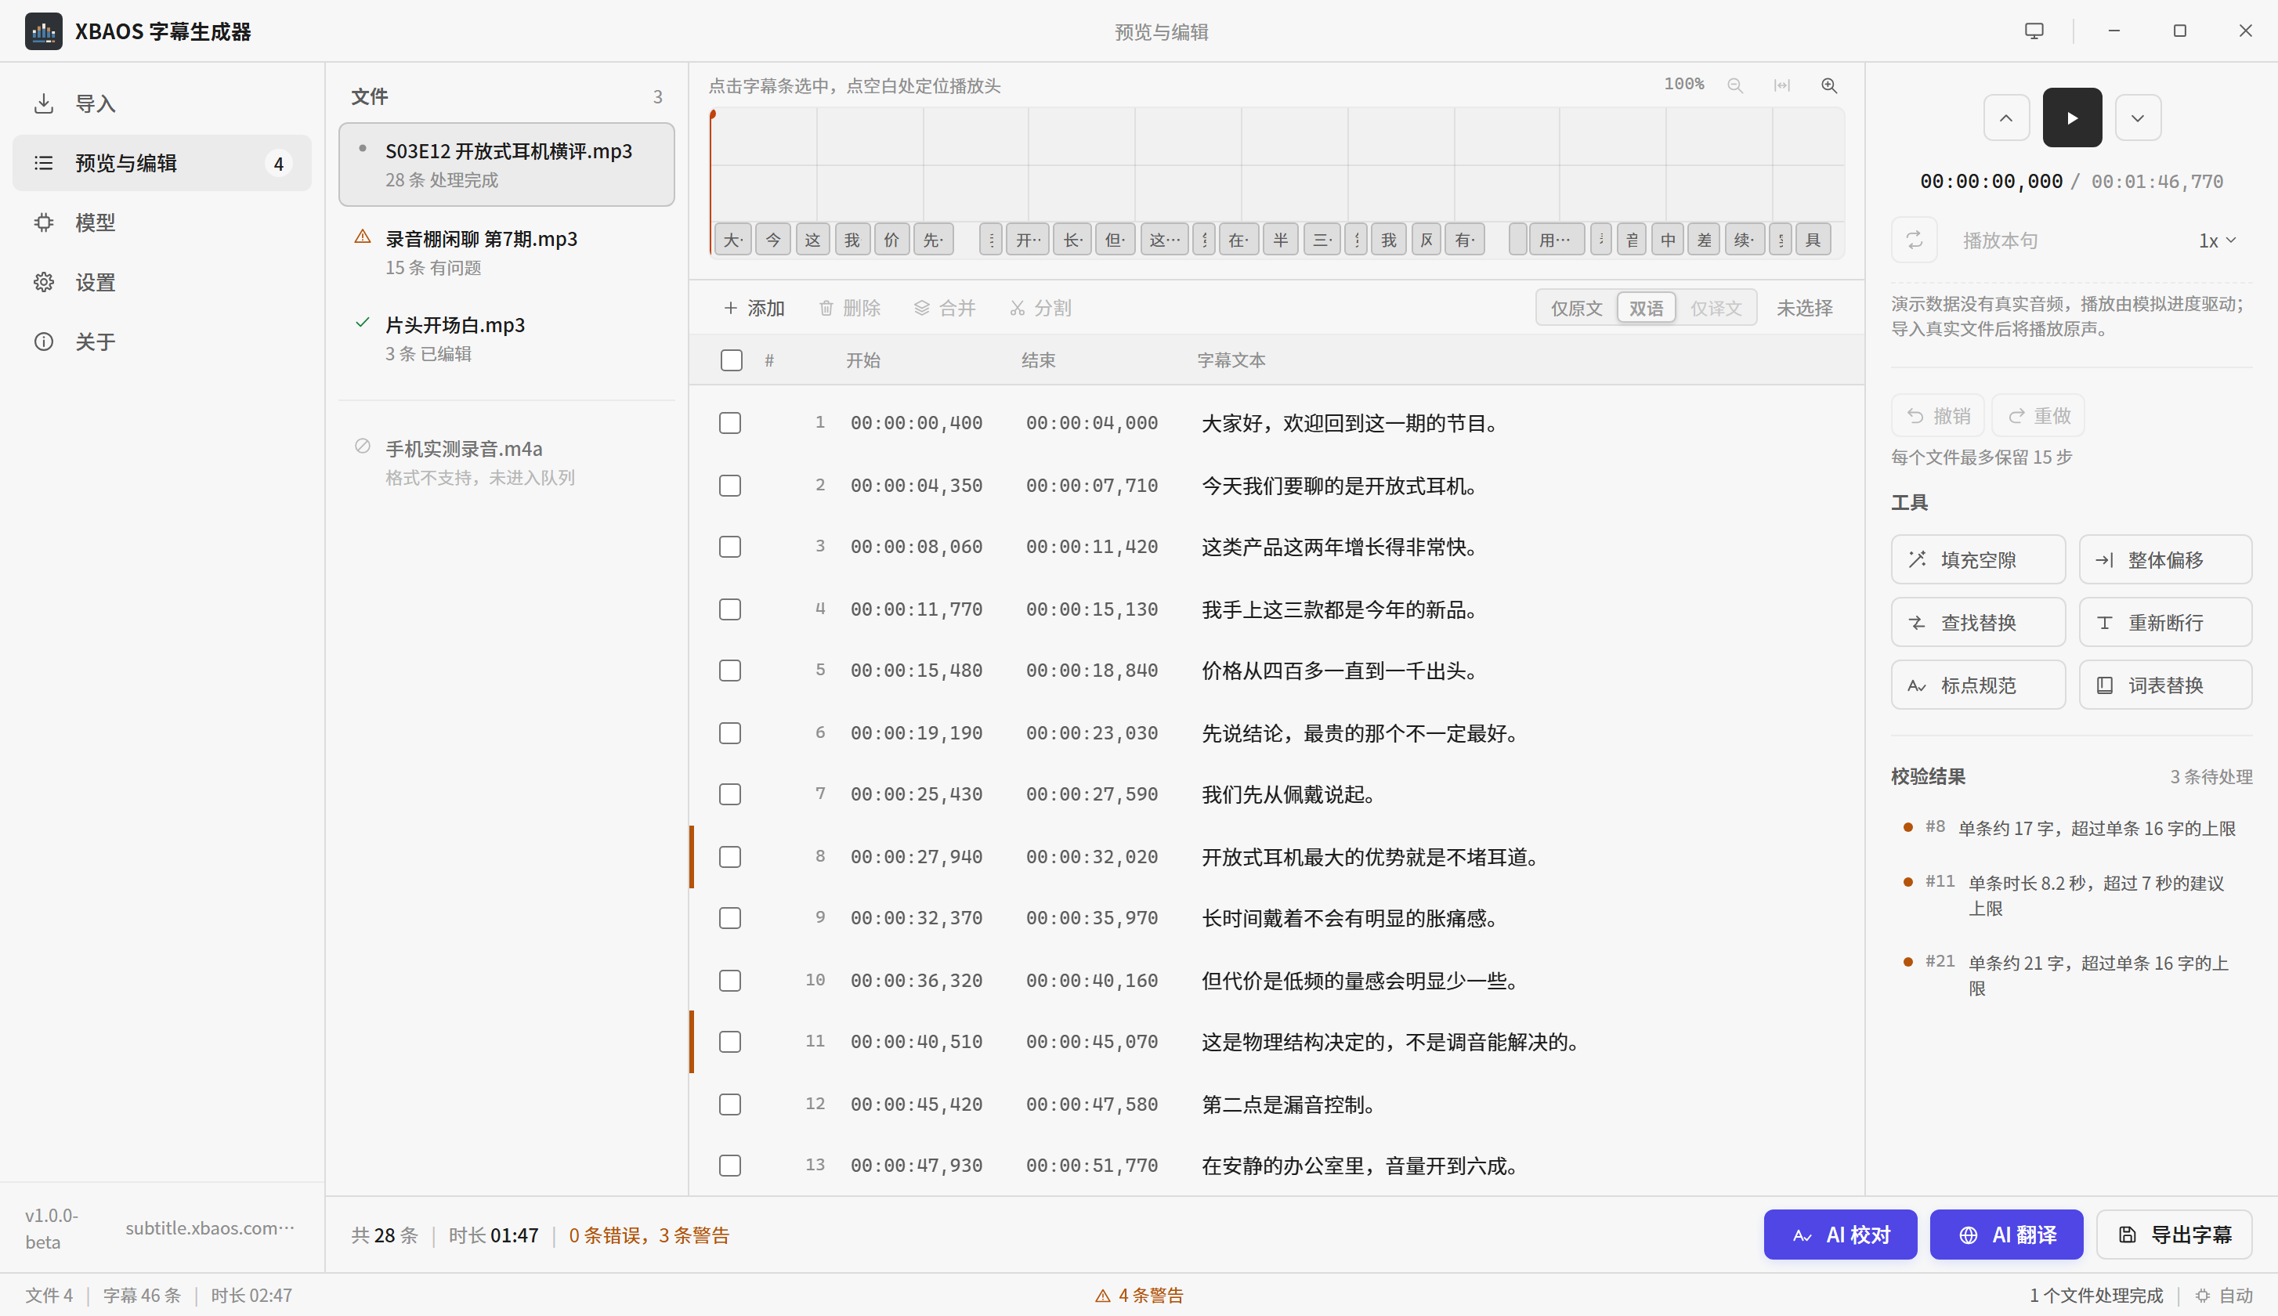The image size is (2278, 1316).
Task: Check the box for subtitle row 13
Action: pyautogui.click(x=730, y=1166)
